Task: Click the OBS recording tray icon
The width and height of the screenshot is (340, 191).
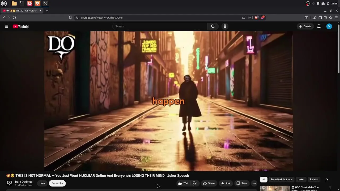Action: click(308, 3)
